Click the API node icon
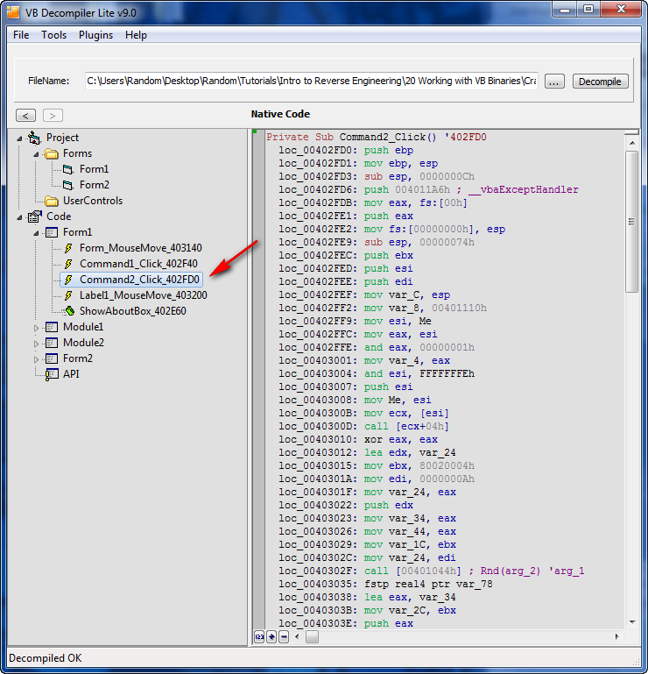 pos(52,374)
